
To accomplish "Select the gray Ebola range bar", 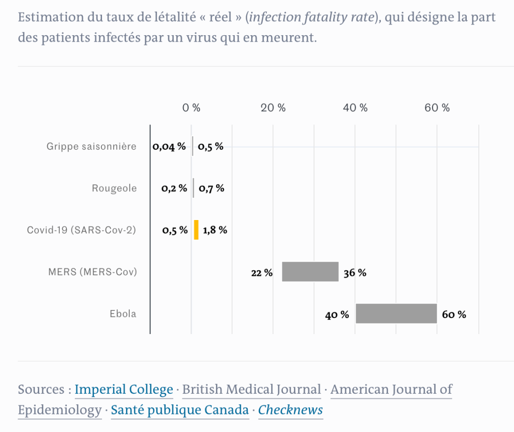I will click(396, 313).
